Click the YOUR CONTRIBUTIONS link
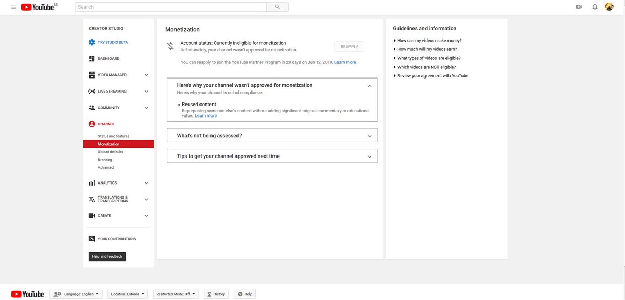Screen dimensions: 625x300 [117, 239]
